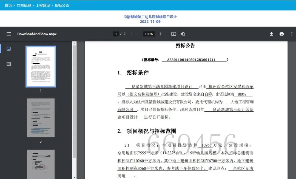Select page 3 thumbnail
This screenshot has height=179, width=296.
click(41, 164)
